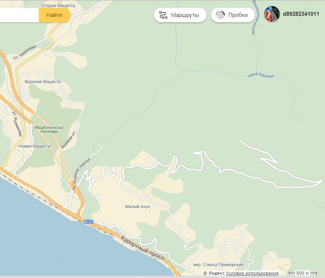Image resolution: width=325 pixels, height=278 pixels.
Task: Click the Новая Мацеста district label
Action: [x=34, y=146]
